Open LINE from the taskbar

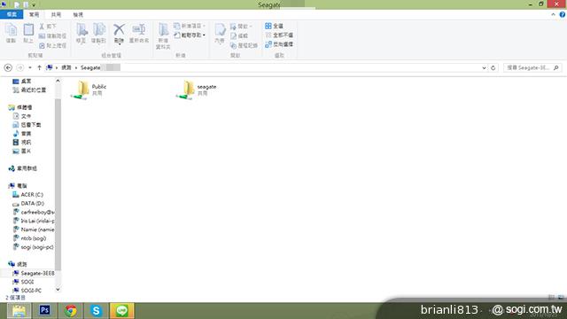click(122, 310)
